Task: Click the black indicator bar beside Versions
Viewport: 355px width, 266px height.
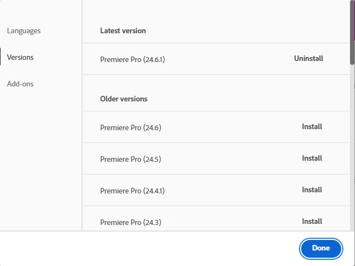Action: 1,57
